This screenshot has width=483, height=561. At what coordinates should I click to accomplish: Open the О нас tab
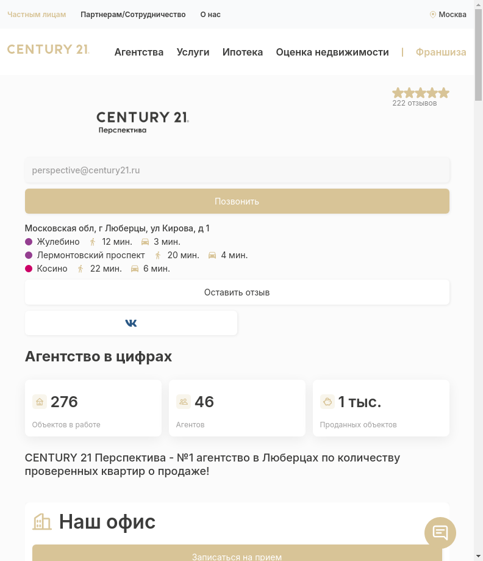tap(210, 15)
